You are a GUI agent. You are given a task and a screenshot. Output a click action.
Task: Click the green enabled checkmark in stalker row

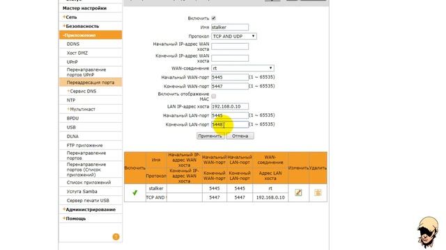(134, 193)
